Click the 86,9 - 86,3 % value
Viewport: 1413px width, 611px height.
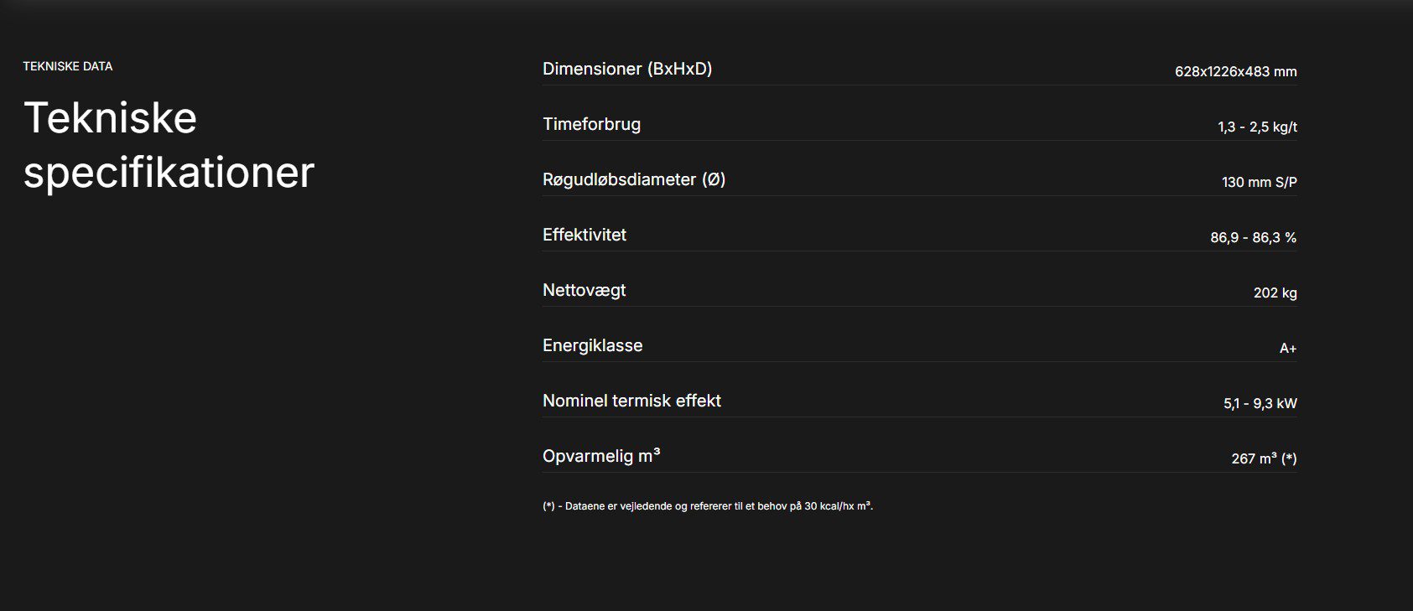1253,237
